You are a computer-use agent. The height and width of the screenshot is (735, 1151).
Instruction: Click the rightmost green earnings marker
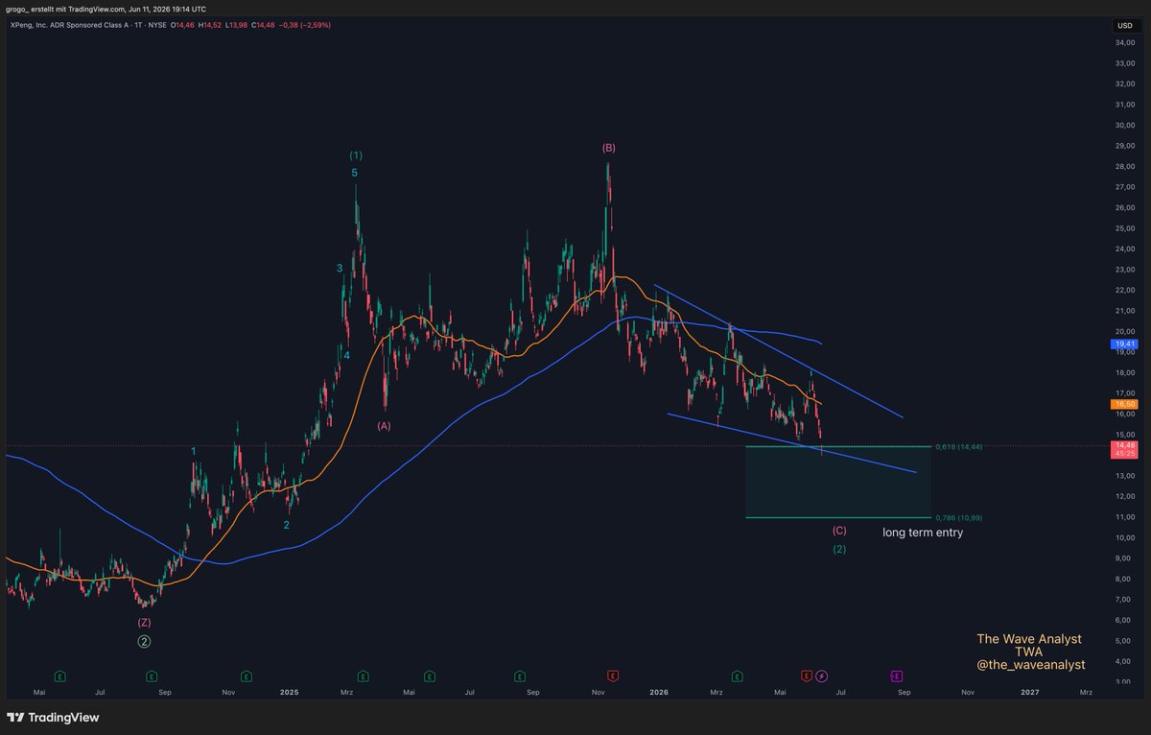(738, 676)
